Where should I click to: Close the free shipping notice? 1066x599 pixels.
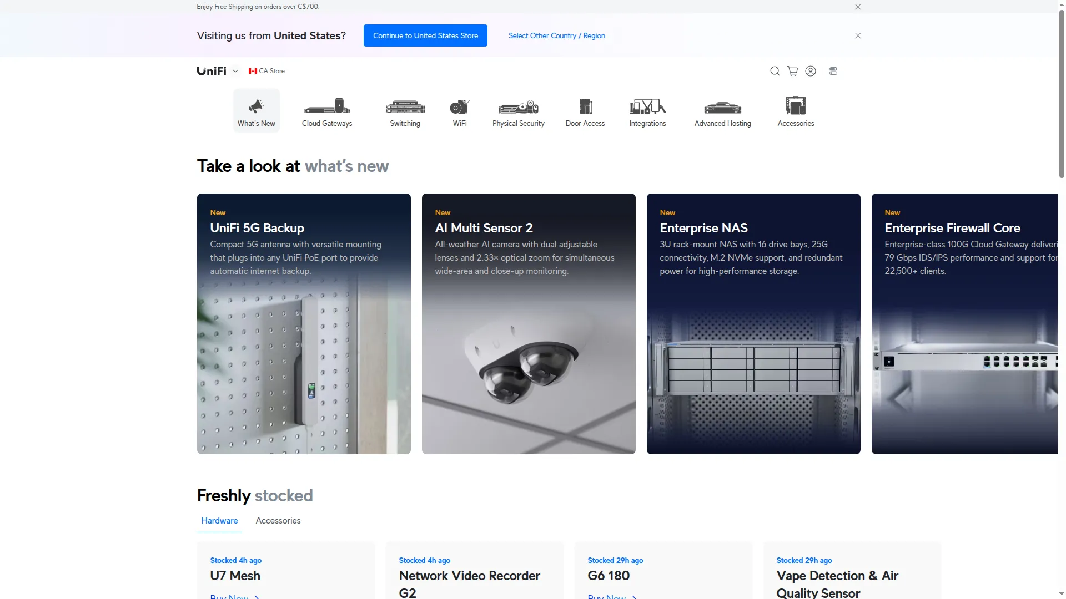click(x=858, y=7)
